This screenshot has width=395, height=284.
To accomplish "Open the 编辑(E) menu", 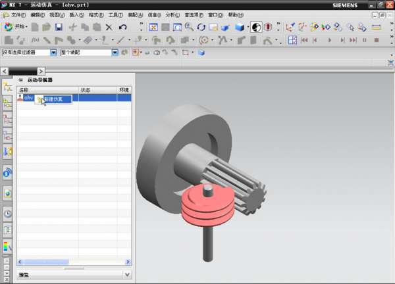I will click(x=38, y=15).
